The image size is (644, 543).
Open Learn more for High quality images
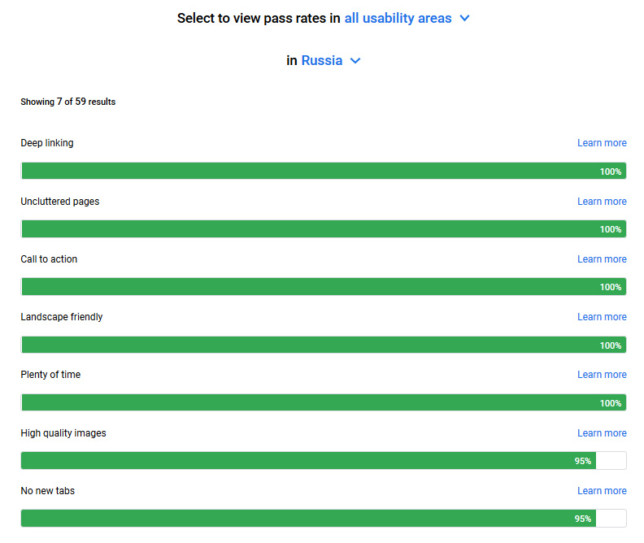(602, 433)
